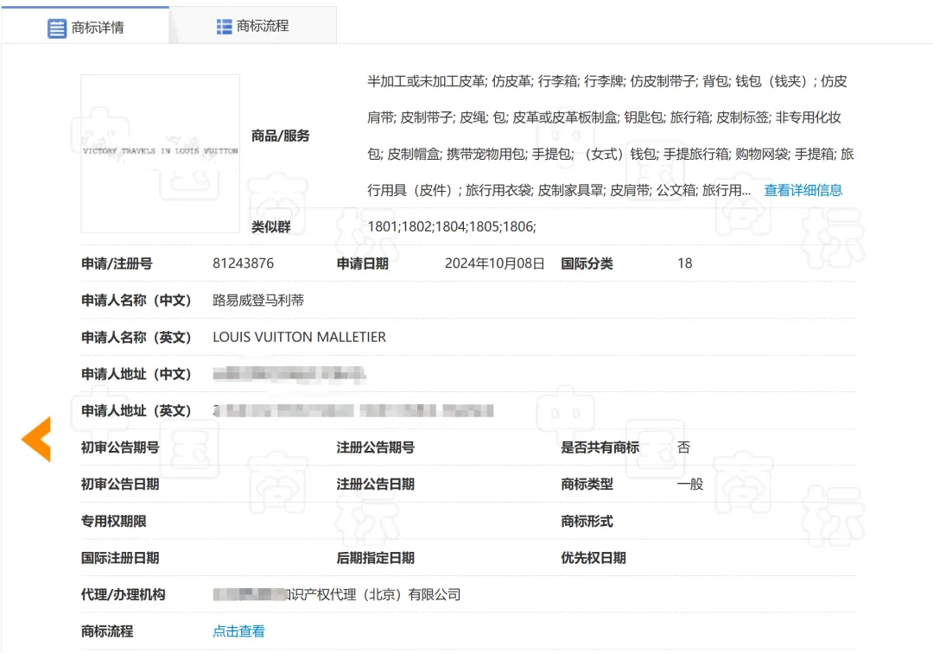Click agency name ending 知识产权代理（北京）有限公司
Screen dimensions: 933x653
[337, 595]
